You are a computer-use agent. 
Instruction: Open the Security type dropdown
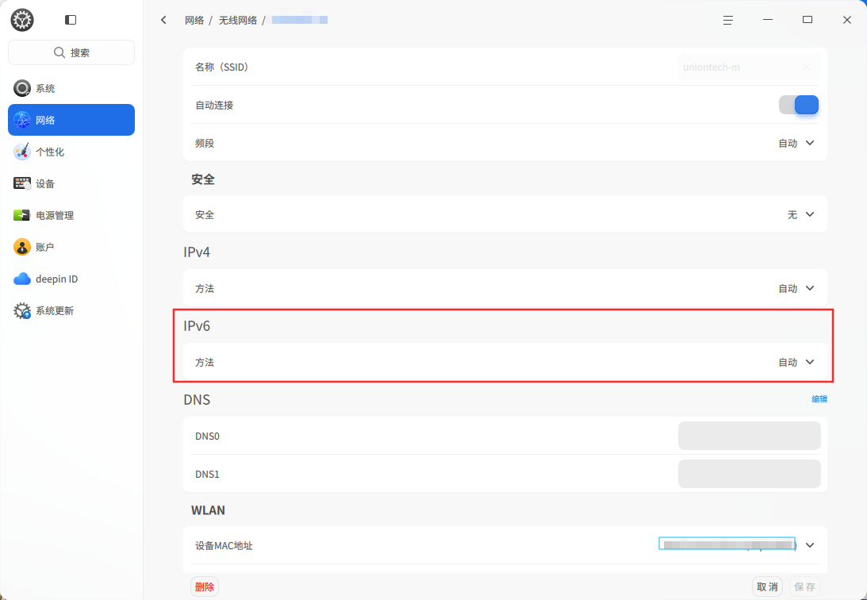pos(800,214)
